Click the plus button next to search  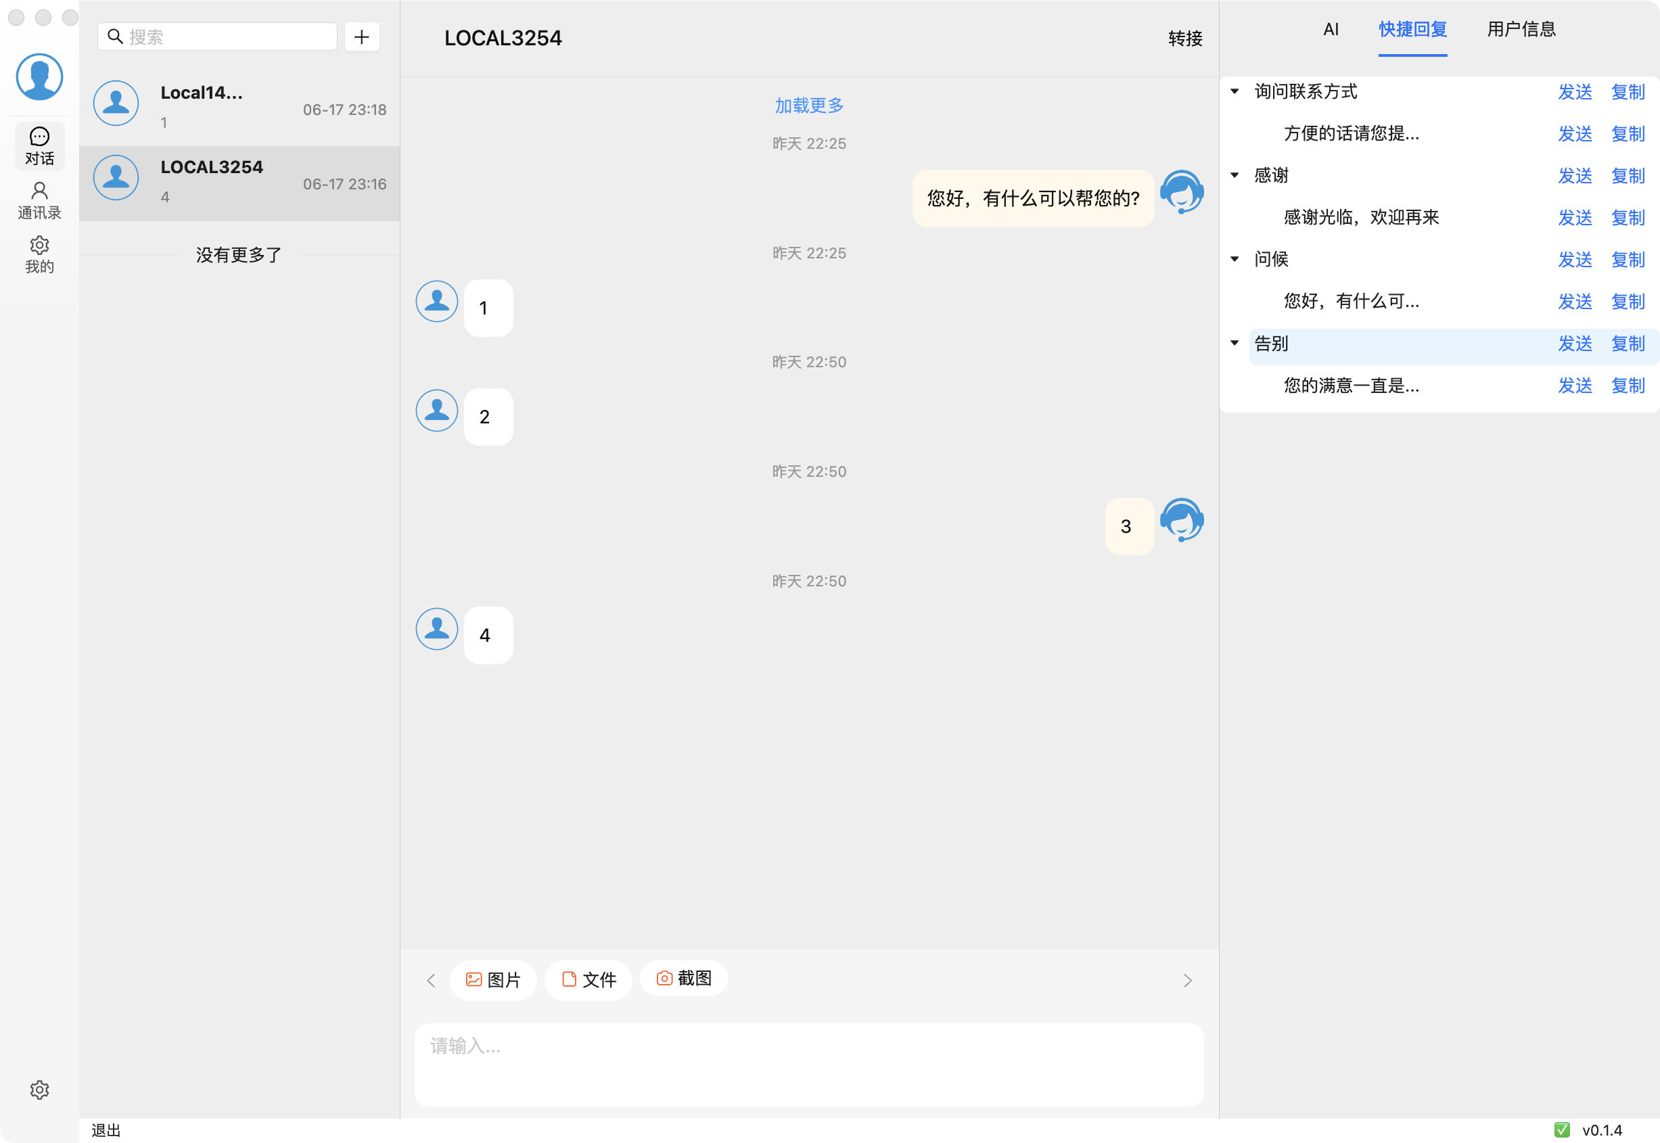(362, 37)
